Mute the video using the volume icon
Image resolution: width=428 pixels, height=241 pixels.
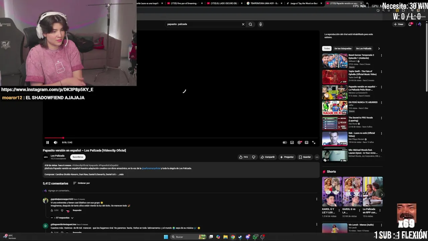coord(56,143)
